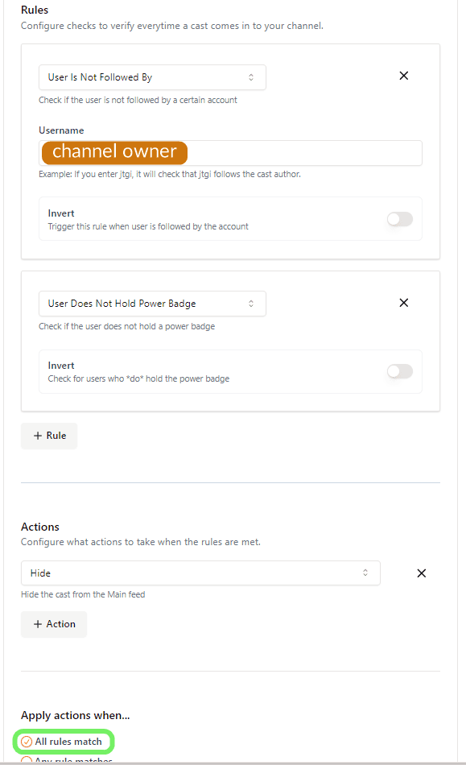Open the User Is Not Followed By dropdown
Viewport: 466px width, 765px height.
[153, 77]
